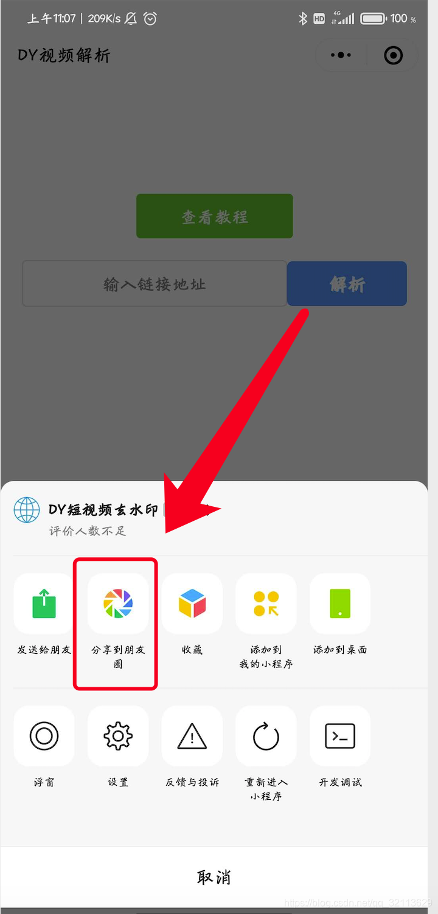Tap 反馈与投诉 warning triangle icon

tap(192, 736)
